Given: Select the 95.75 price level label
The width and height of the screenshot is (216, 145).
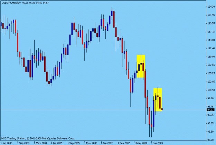Looking at the screenshot, I should coord(211,106).
